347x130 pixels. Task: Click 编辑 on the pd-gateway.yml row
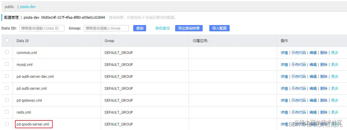click(313, 100)
